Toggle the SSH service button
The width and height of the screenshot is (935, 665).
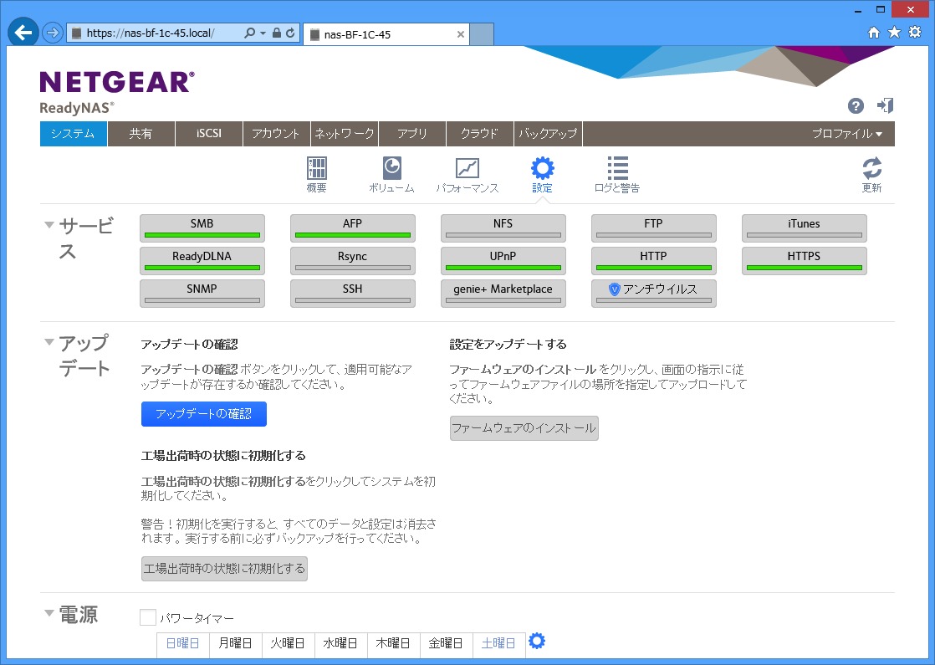(x=353, y=294)
